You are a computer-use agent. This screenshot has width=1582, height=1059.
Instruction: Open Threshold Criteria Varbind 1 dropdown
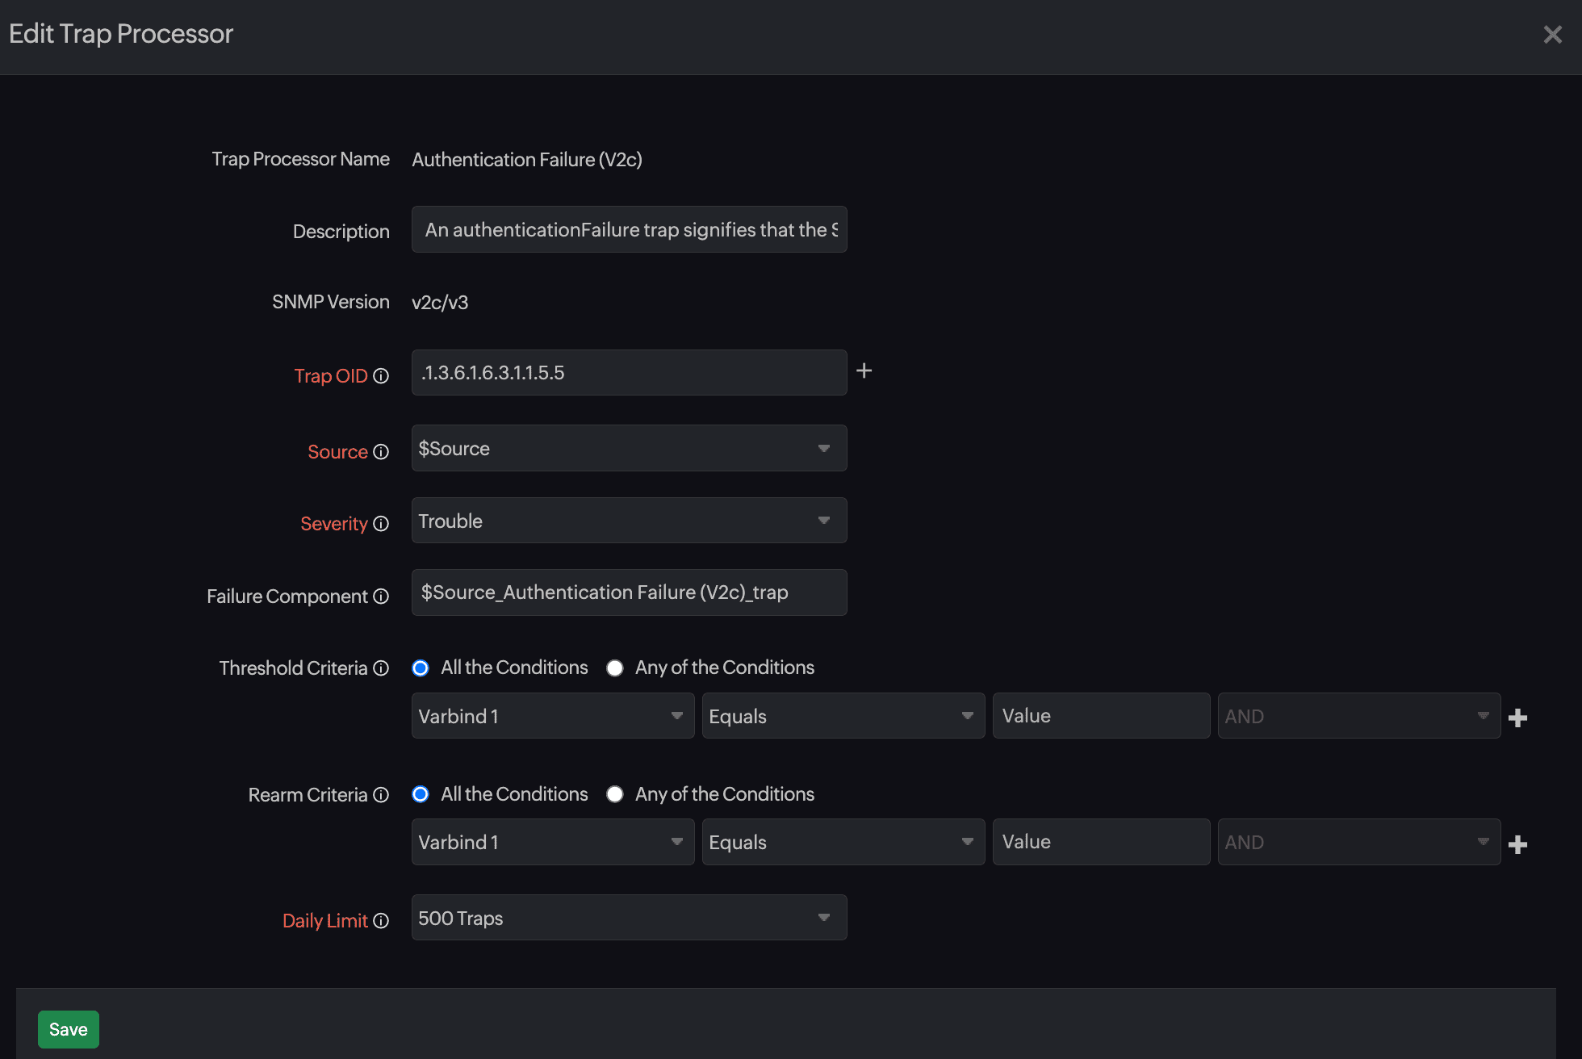pos(552,716)
